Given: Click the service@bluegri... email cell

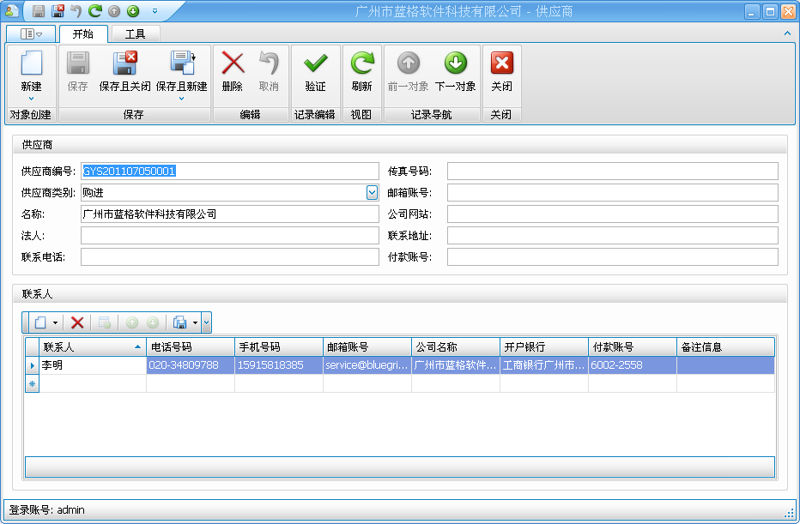Looking at the screenshot, I should 367,365.
